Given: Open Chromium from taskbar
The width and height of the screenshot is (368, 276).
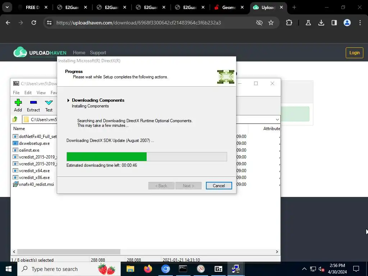Looking at the screenshot, I should click(165, 269).
